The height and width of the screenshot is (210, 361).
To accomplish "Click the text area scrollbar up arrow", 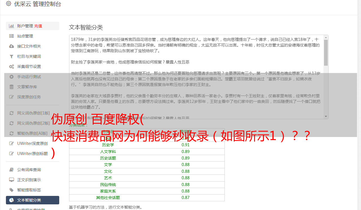I will 326,37.
